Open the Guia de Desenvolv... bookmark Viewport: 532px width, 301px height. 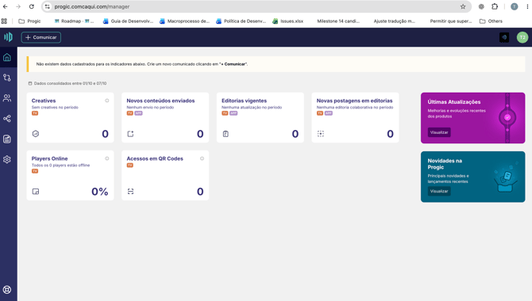129,21
